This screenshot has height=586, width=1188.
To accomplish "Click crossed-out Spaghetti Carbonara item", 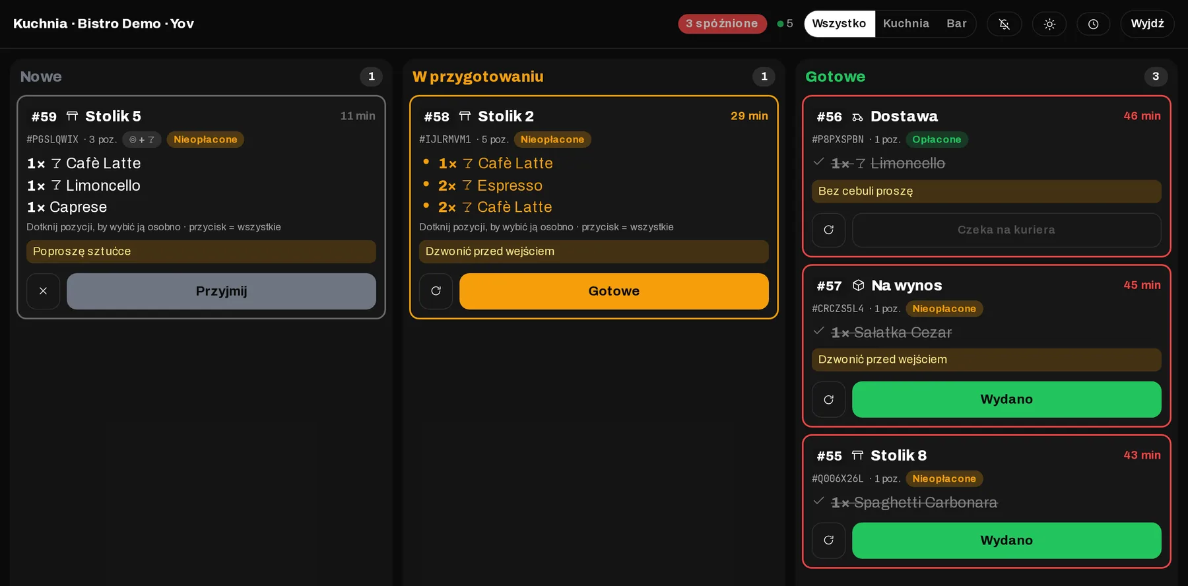I will tap(914, 502).
